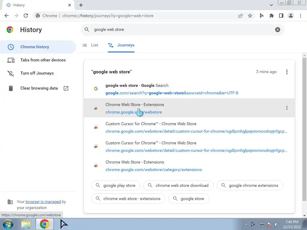Clear the history search with X icon

pos(277,30)
